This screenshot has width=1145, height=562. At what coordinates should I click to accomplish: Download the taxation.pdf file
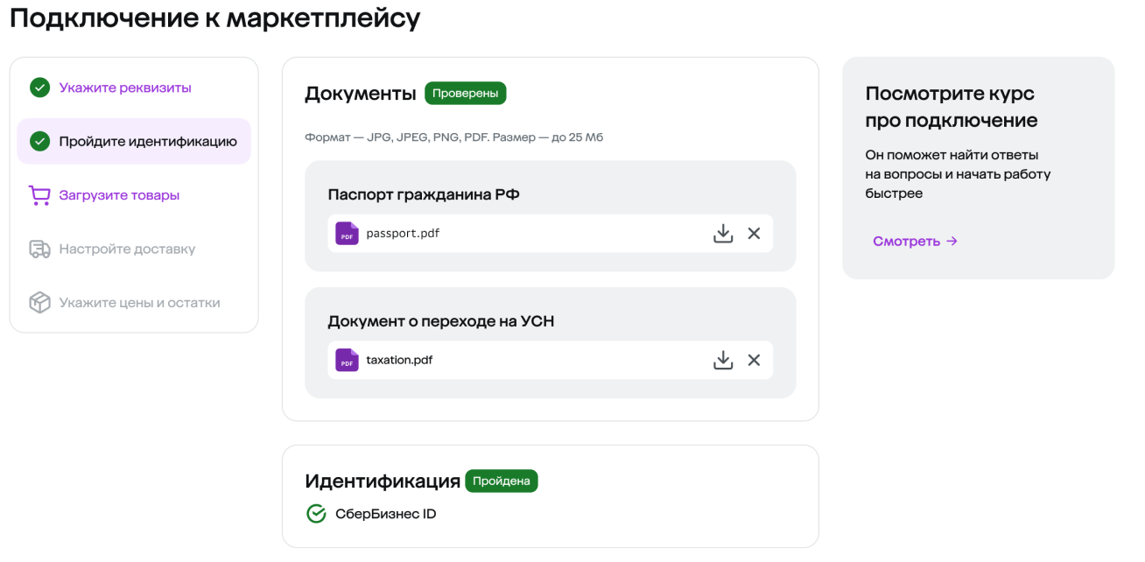pos(722,360)
